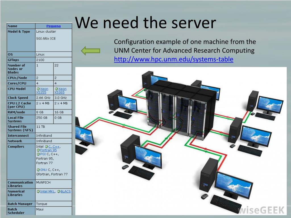Click the 11 TB shared file systems value
This screenshot has width=291, height=218.
(40, 127)
